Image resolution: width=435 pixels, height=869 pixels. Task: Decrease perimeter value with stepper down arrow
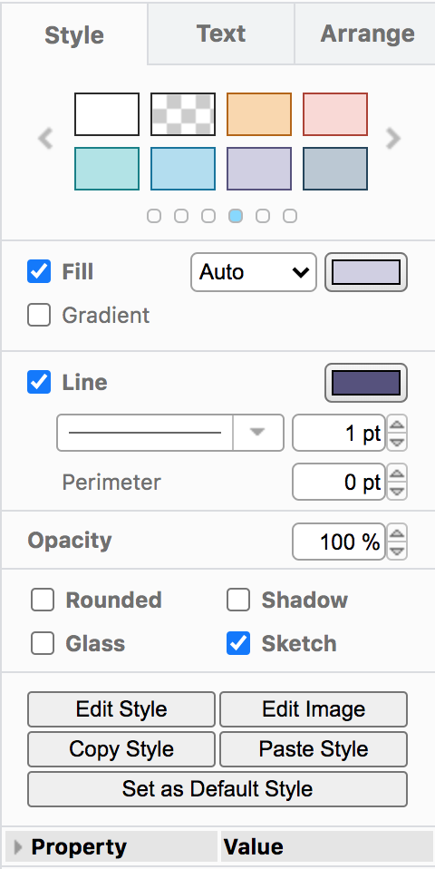coord(397,490)
